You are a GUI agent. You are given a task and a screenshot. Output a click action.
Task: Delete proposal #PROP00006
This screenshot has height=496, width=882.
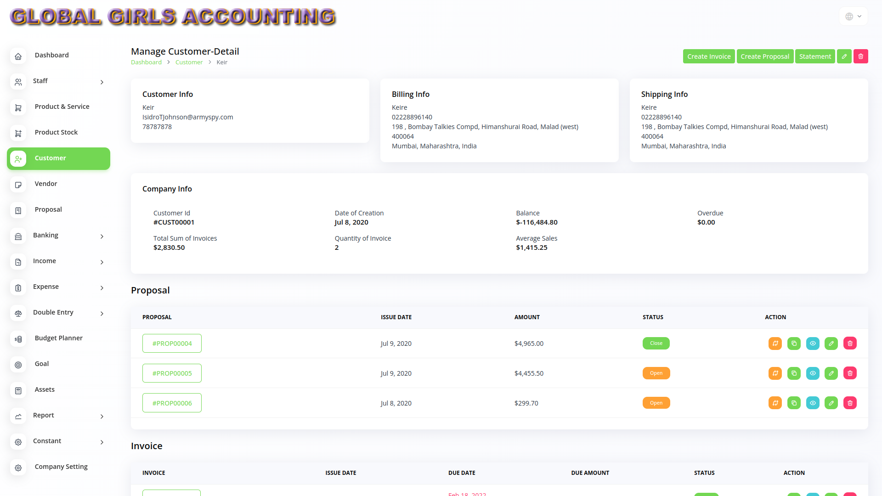pos(850,403)
